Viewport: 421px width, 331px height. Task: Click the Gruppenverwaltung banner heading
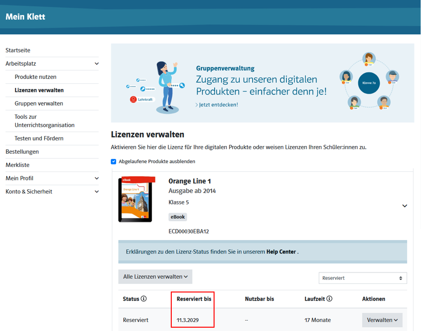[225, 68]
